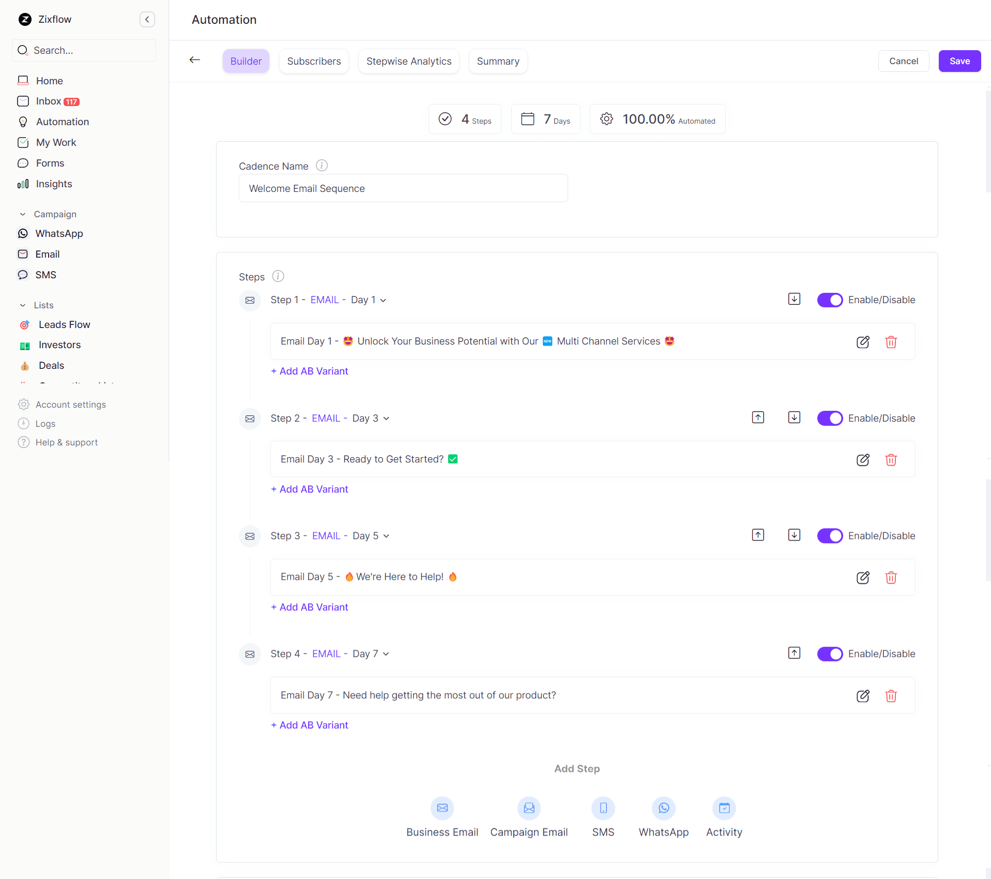Disable Step 1 email toggle
The height and width of the screenshot is (879, 991).
830,300
